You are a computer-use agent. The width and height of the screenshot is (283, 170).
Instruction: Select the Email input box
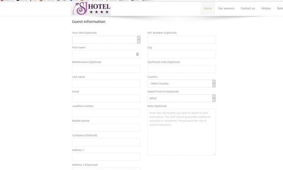106,98
